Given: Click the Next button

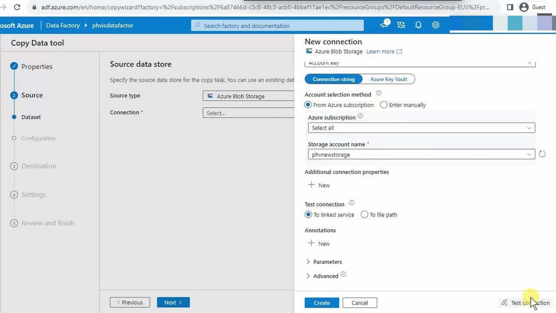Looking at the screenshot, I should coord(173,302).
